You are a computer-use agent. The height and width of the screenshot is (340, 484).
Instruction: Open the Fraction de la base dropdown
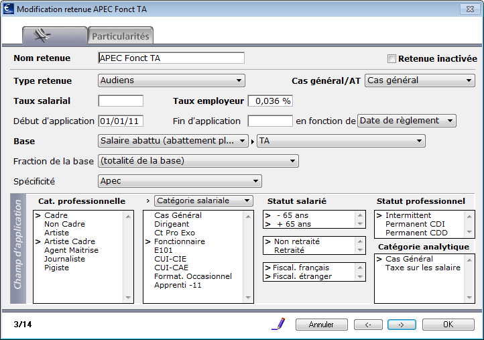(x=198, y=161)
